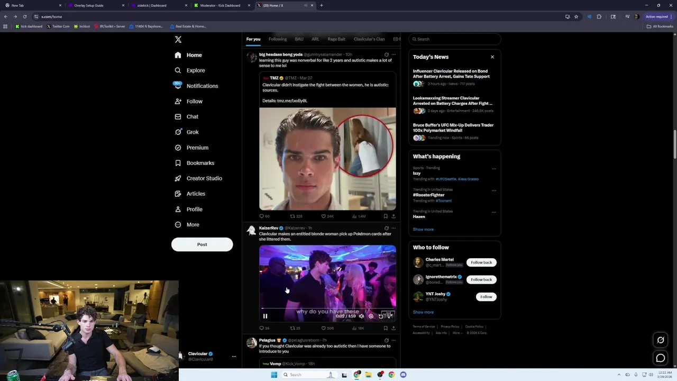
Task: Open the floating messages button at bottom right
Action: pos(661,358)
